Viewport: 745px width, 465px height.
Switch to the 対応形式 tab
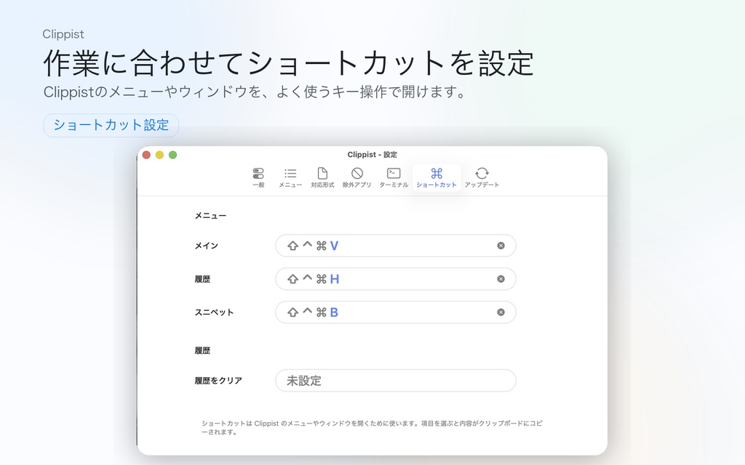click(322, 178)
